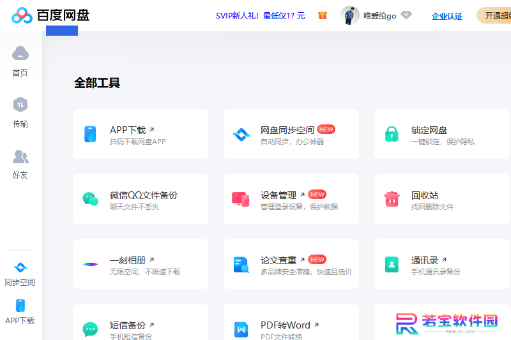Click the 一刻相册 round logo icon
The image size is (511, 340).
pos(90,264)
